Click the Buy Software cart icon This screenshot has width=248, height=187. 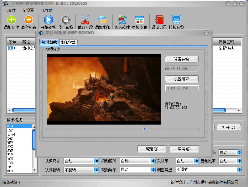coord(122,20)
